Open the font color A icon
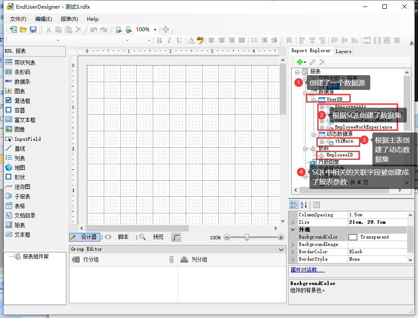Screen dimensions: 418x318 click(x=191, y=40)
